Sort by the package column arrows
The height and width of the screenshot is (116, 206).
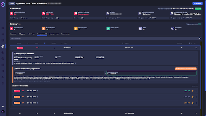(x=123, y=43)
